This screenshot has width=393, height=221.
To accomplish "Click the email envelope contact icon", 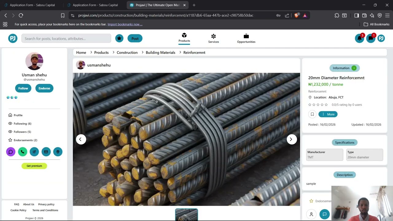I will (x=46, y=152).
